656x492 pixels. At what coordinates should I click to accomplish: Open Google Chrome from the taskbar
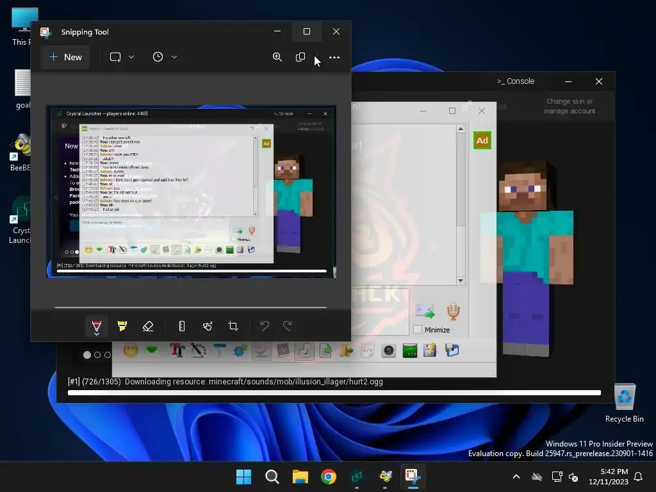329,477
